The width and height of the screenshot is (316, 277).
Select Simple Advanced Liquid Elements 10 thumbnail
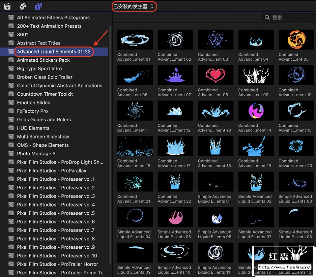(175, 252)
